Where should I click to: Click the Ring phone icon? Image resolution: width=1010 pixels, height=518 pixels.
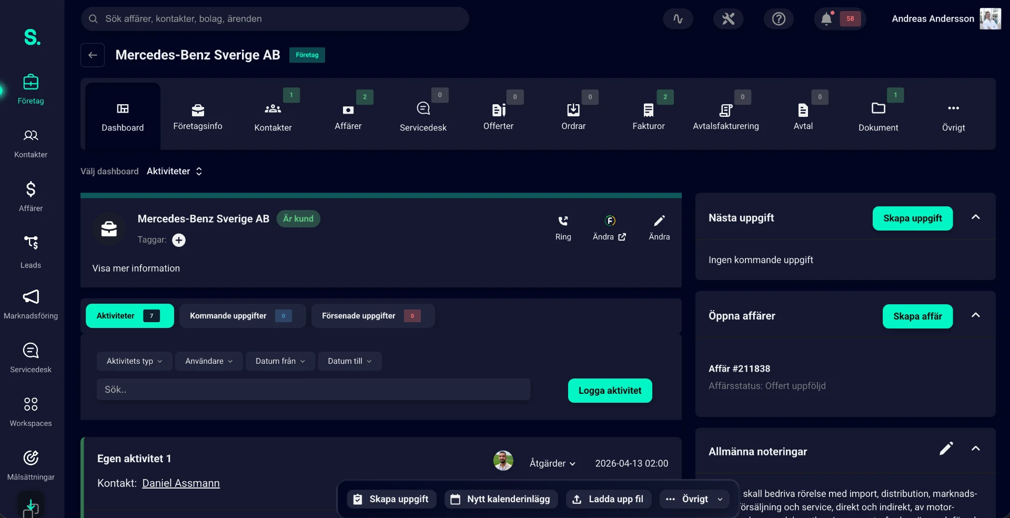[x=563, y=228]
